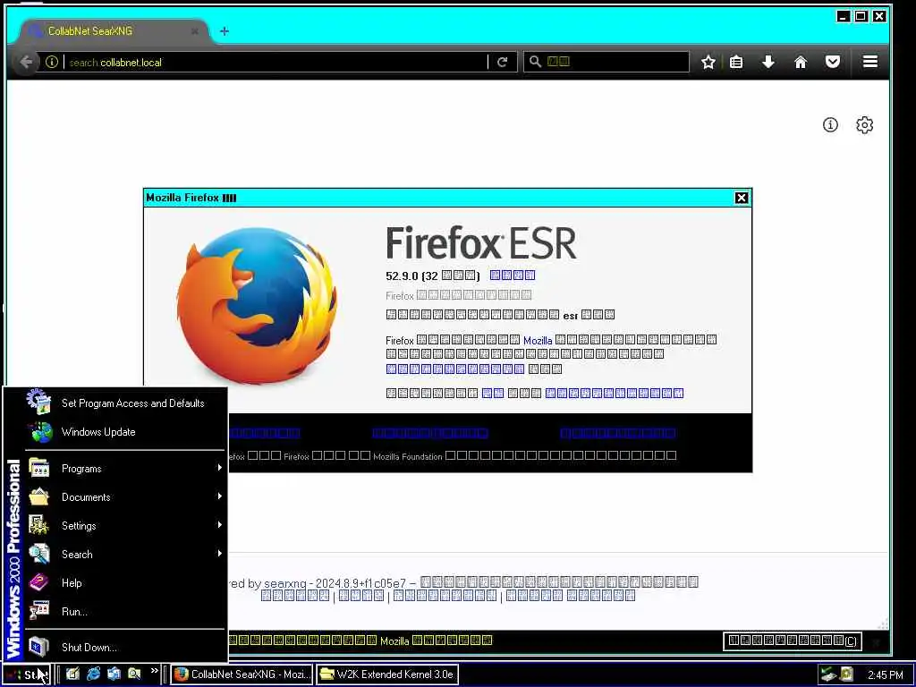Click the searxng link in page footer
This screenshot has width=916, height=687.
pyautogui.click(x=285, y=583)
